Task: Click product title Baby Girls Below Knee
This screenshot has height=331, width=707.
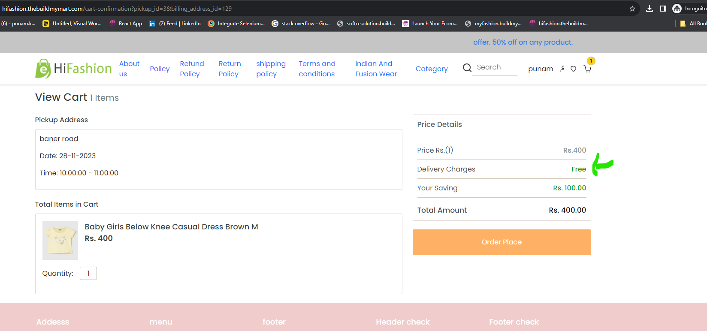Action: 171,227
